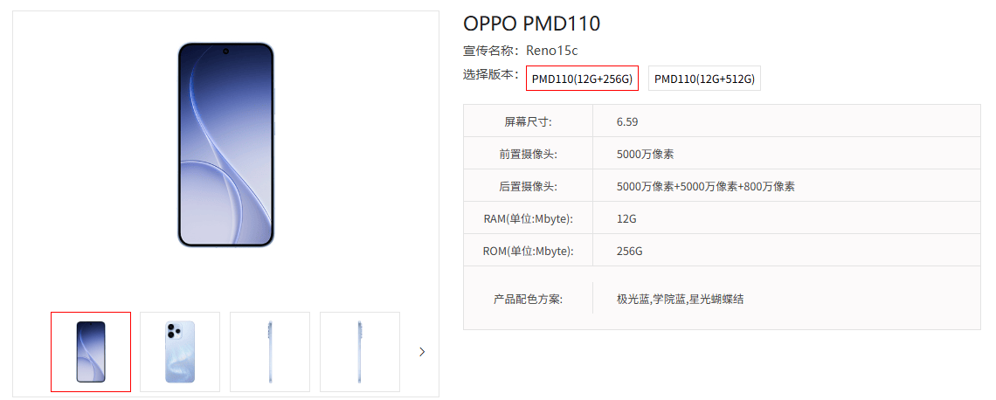
Task: Show next thumbnails with right chevron arrow
Action: pyautogui.click(x=422, y=352)
